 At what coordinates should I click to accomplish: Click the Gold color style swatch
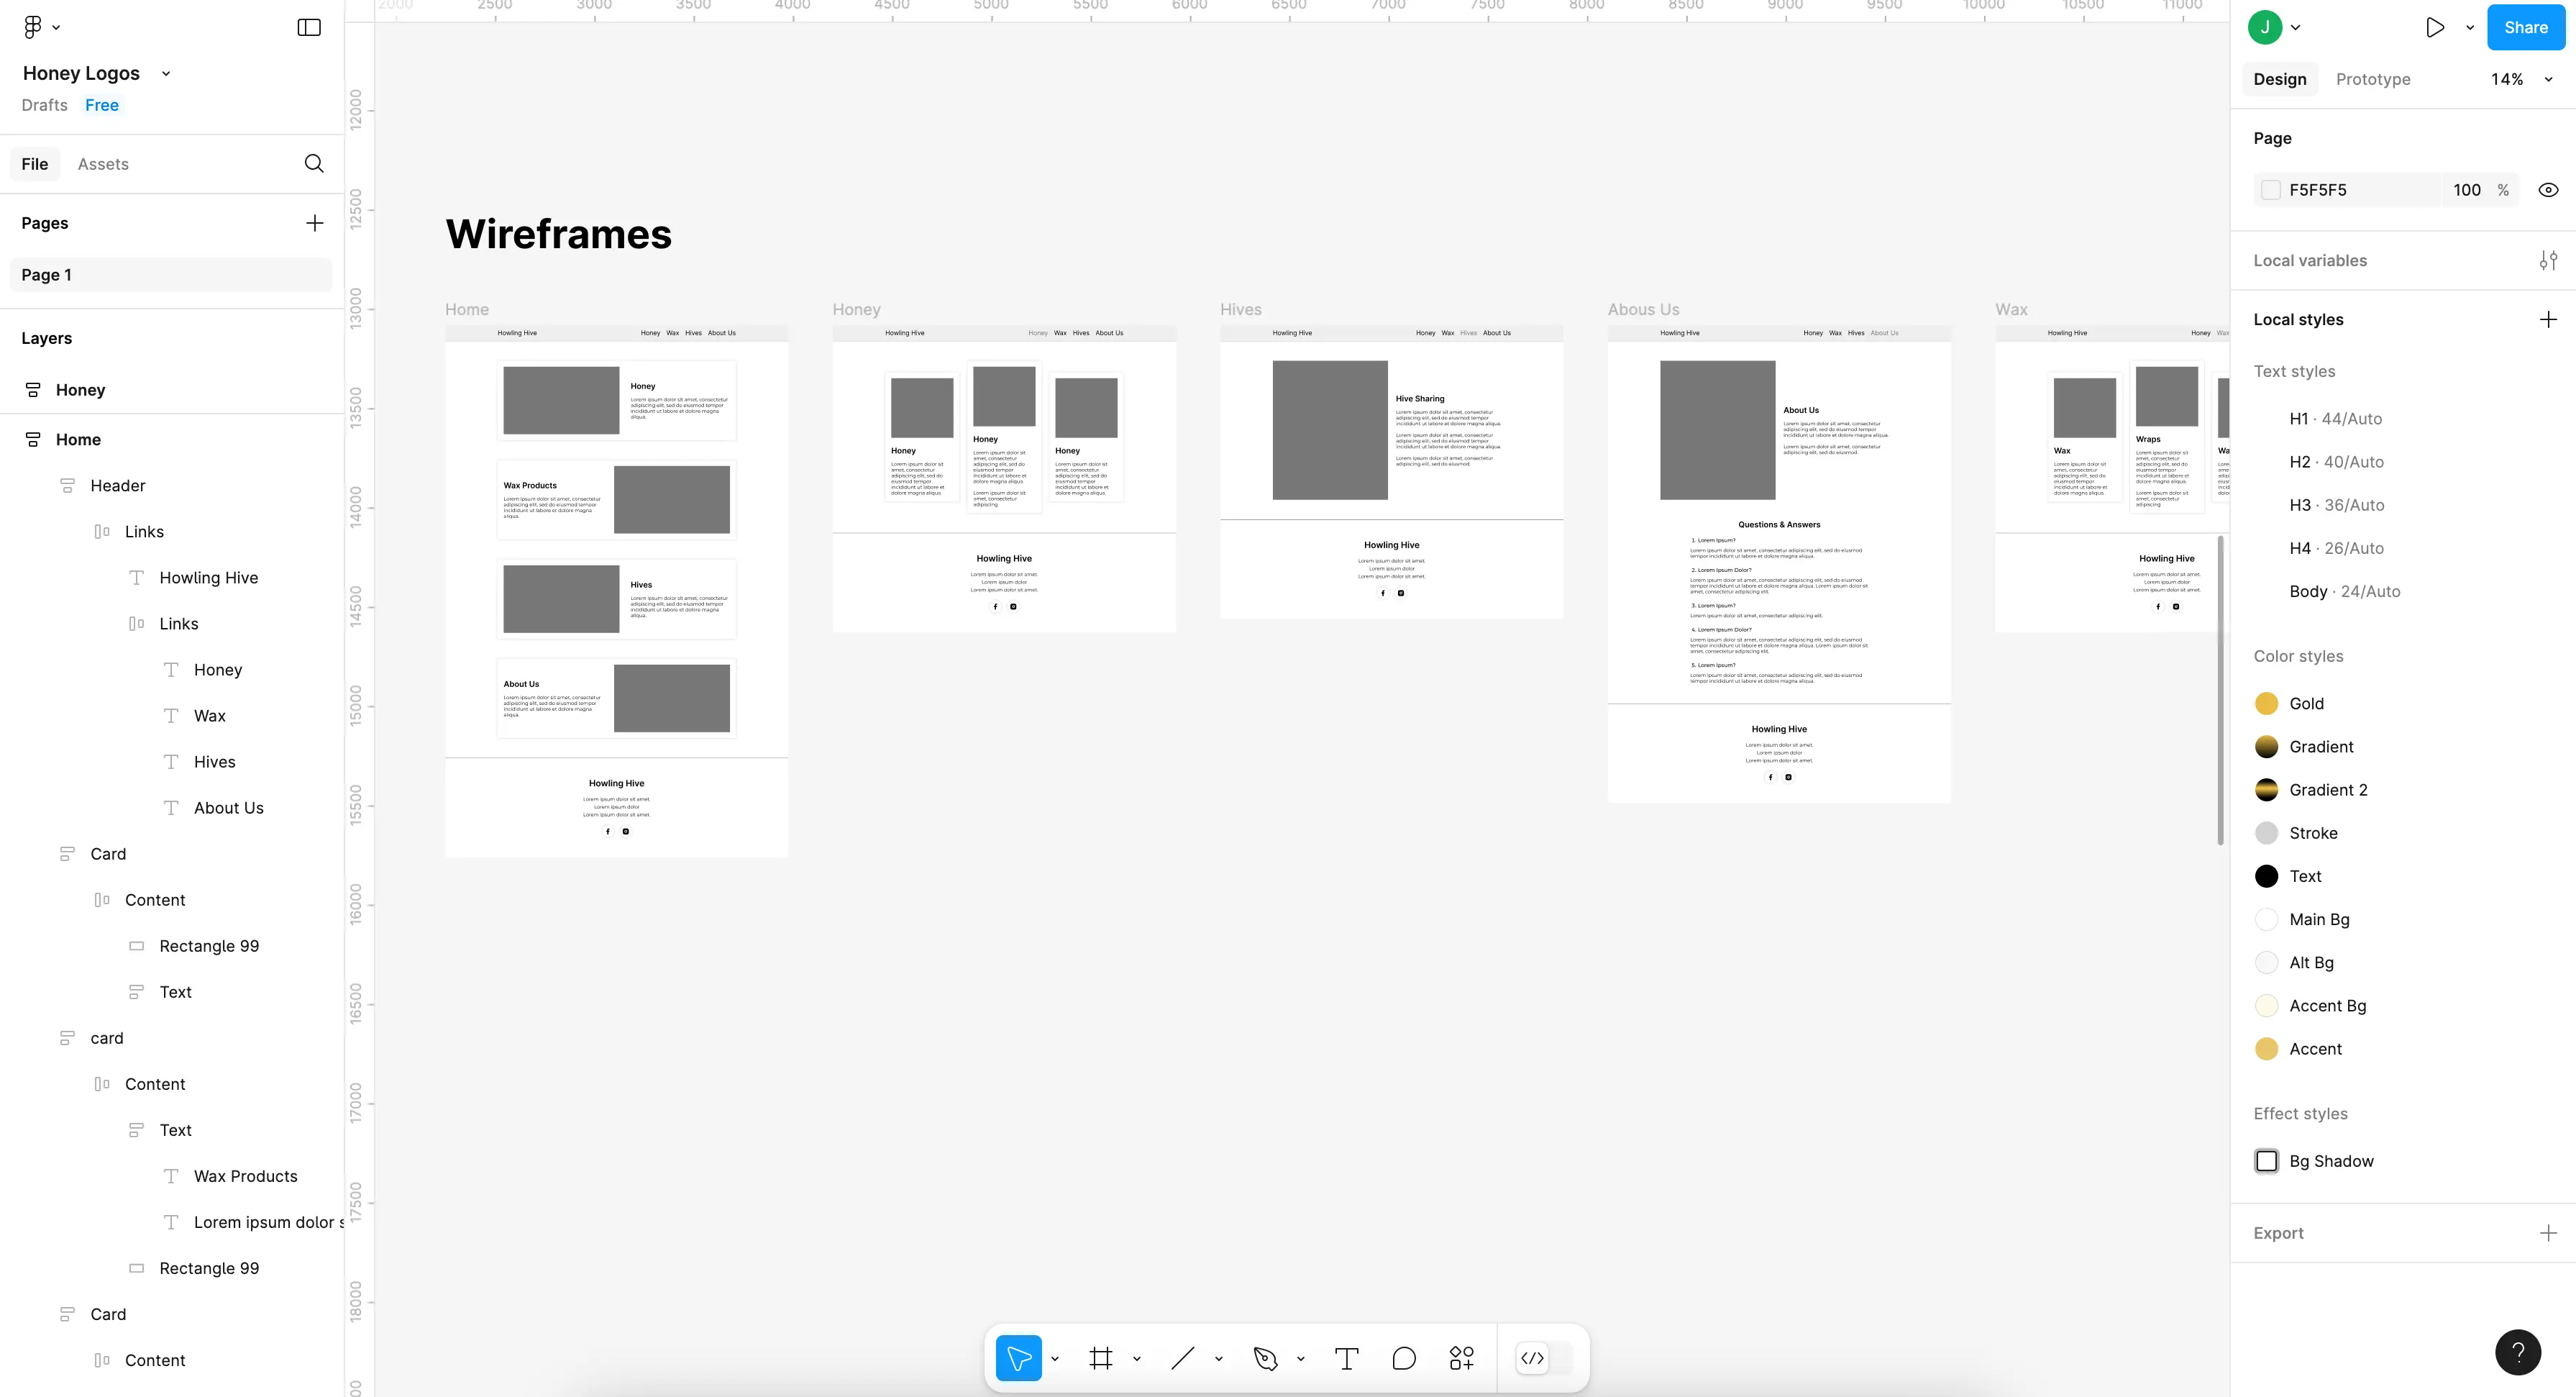2267,704
